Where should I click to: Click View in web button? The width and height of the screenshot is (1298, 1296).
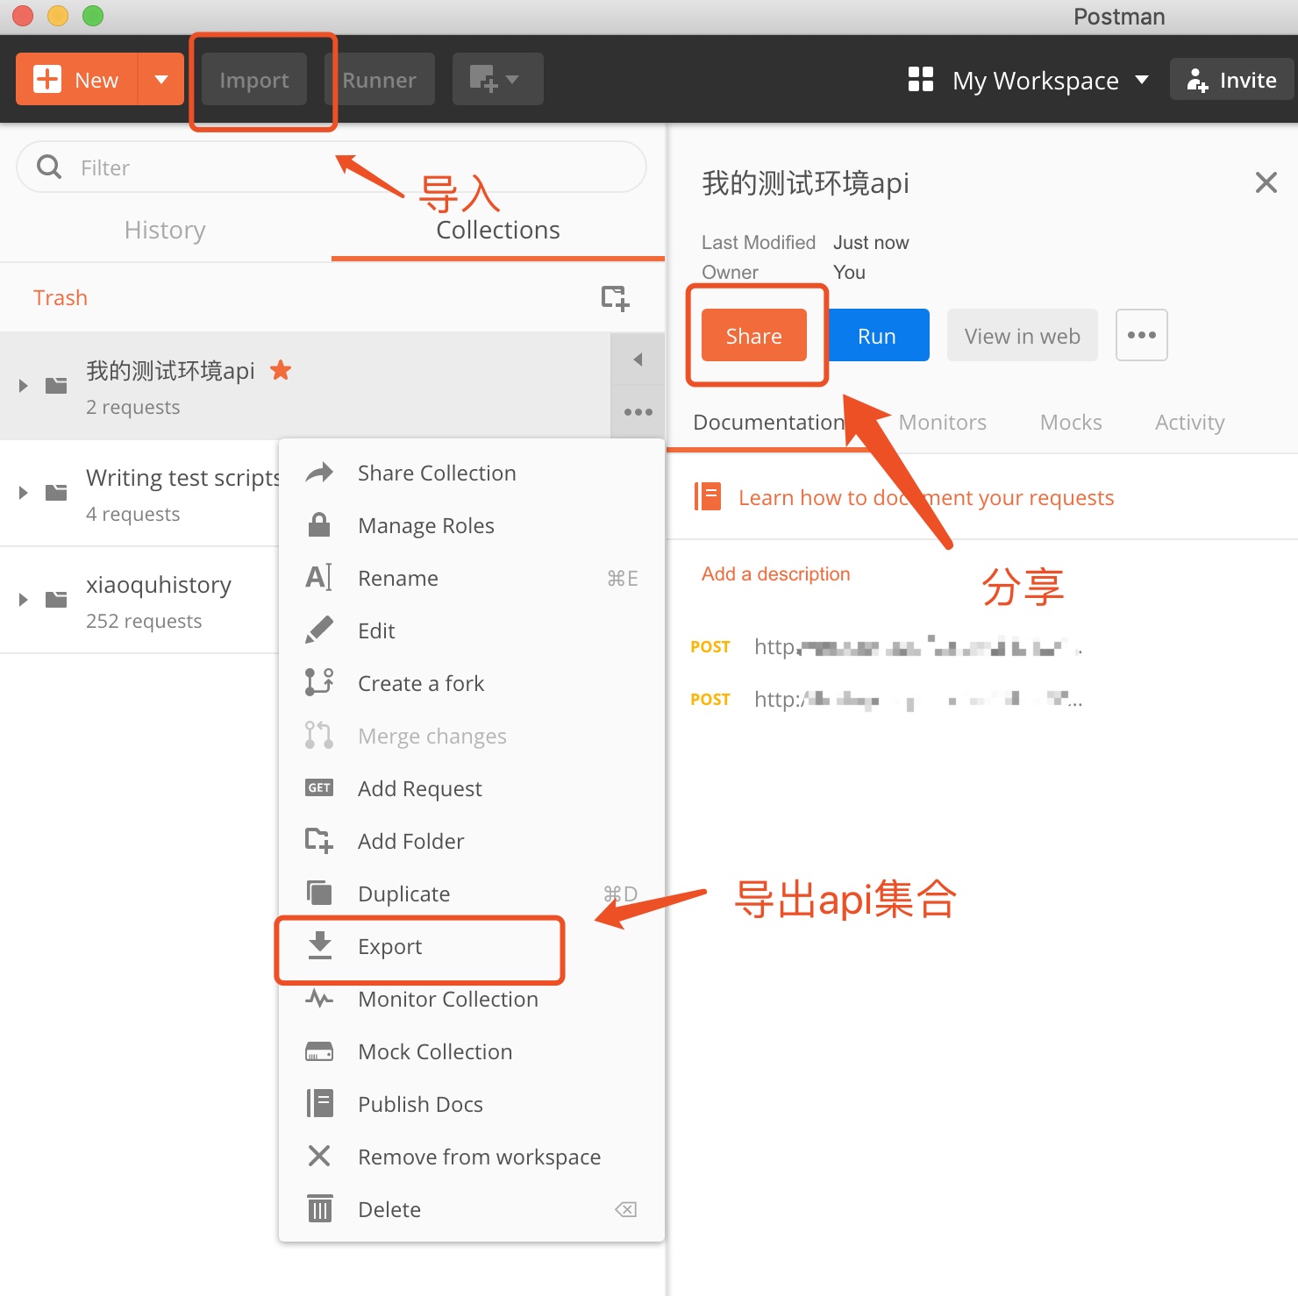coord(1023,335)
